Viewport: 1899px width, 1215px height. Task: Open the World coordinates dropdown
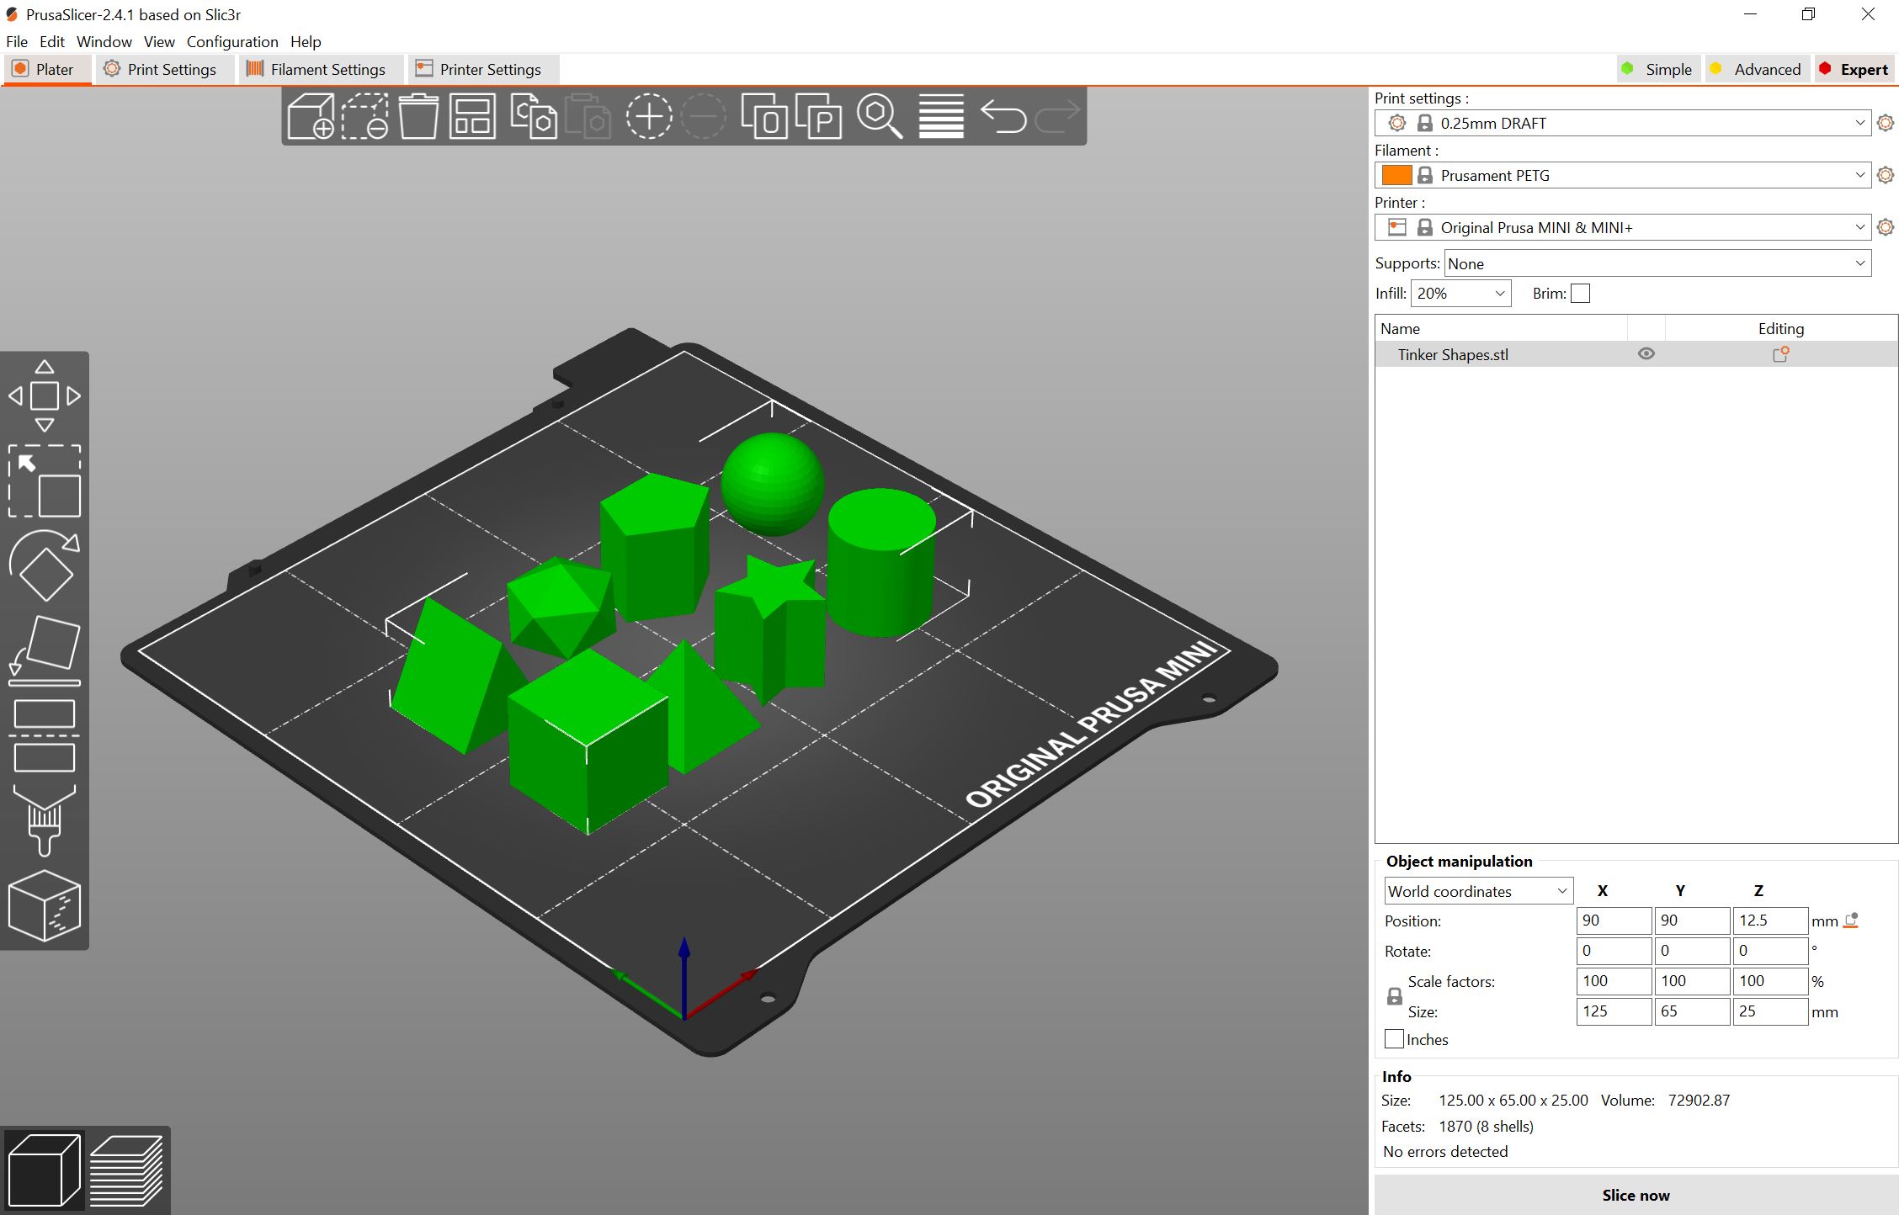coord(1477,890)
